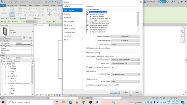Click the user account icon in title bar
This screenshot has height=105, width=187.
[x=145, y=2]
